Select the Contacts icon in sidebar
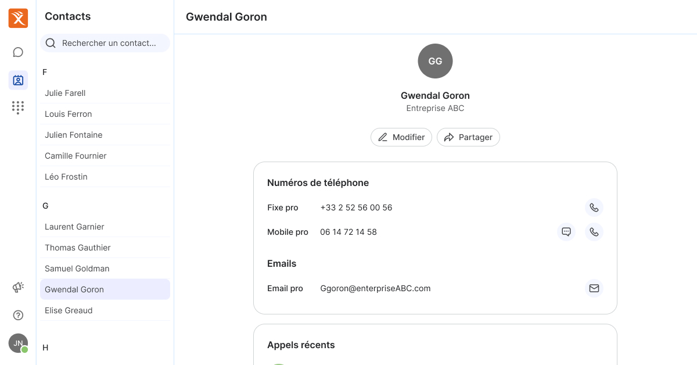Viewport: 697px width, 365px height. [18, 80]
